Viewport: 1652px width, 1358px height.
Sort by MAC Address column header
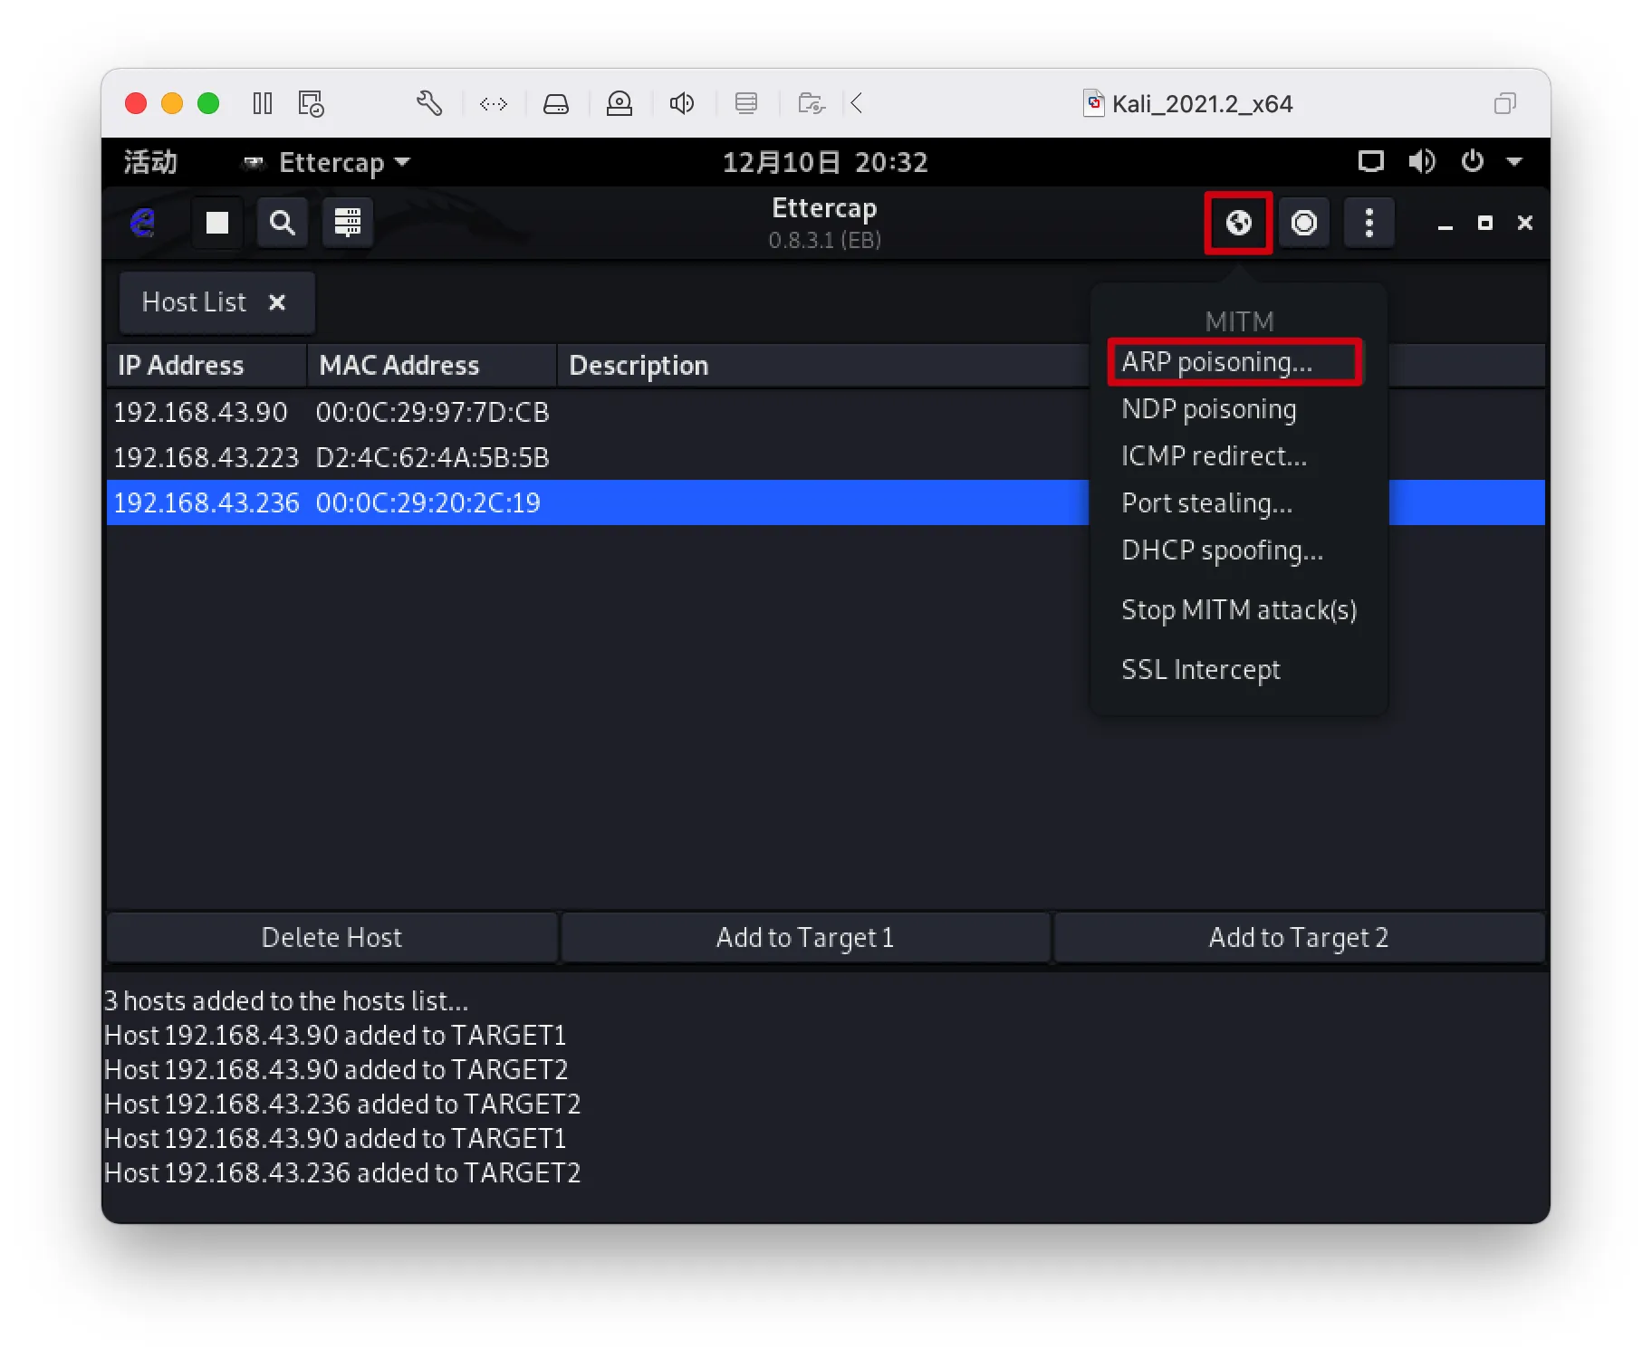(x=432, y=366)
